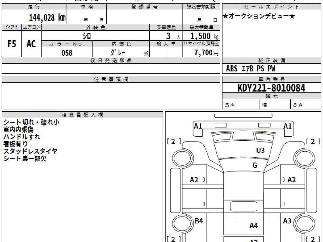Click the seating capacity value 3 人
Image resolution: width=323 pixels, height=242 pixels.
tap(173, 36)
